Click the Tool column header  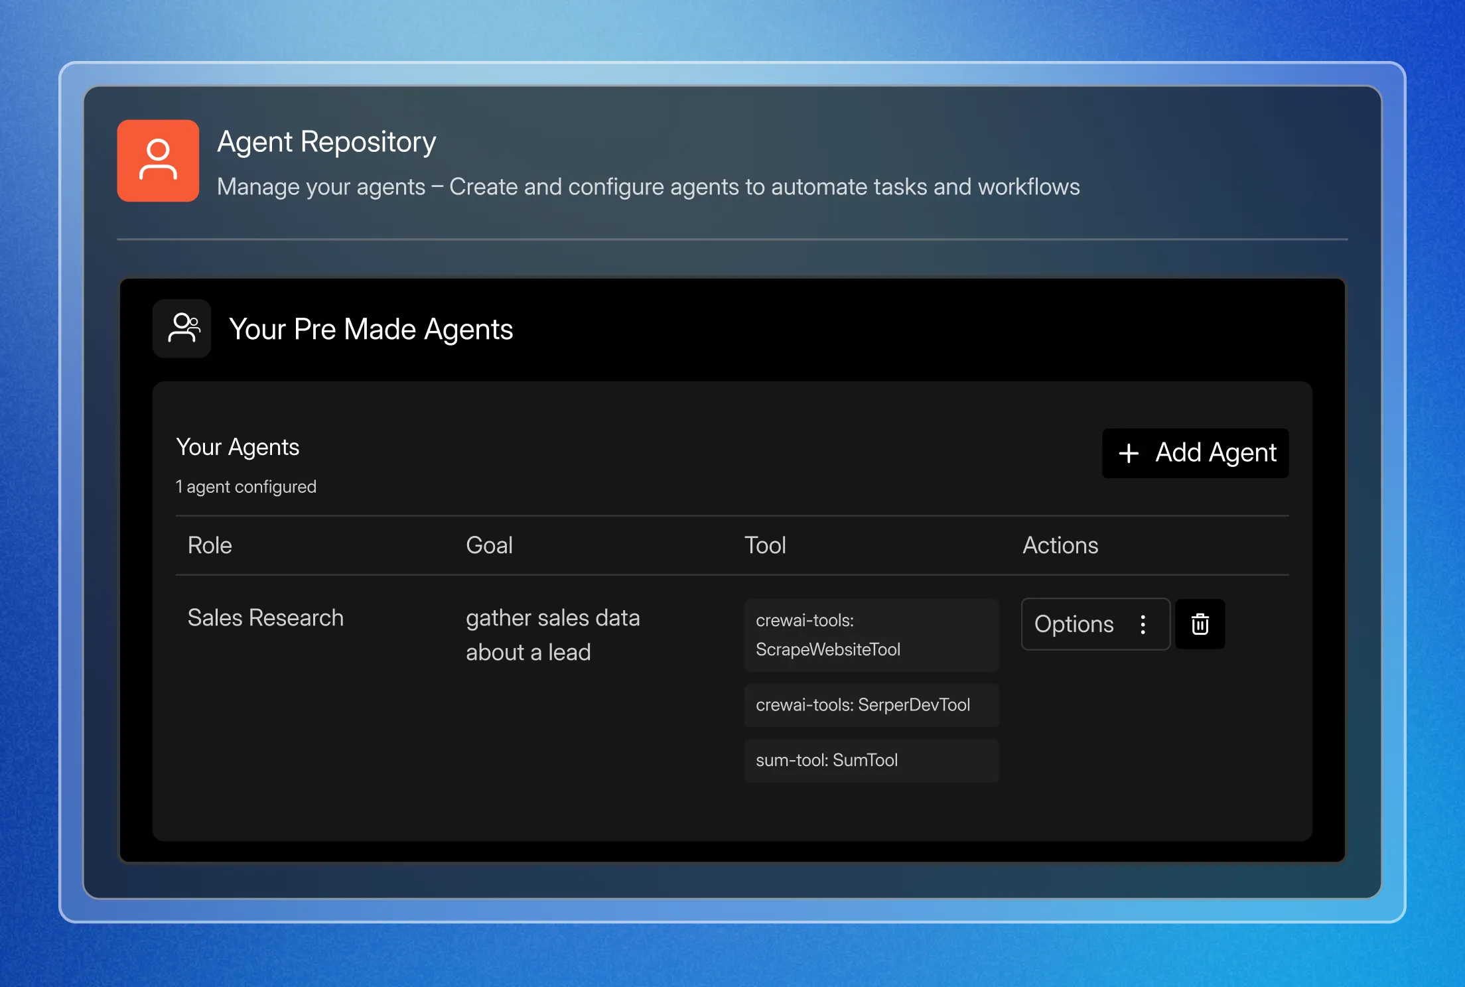[765, 545]
